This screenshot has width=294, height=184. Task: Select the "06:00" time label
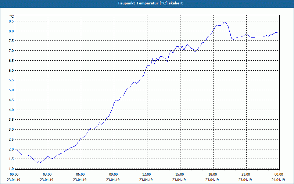click(80, 174)
